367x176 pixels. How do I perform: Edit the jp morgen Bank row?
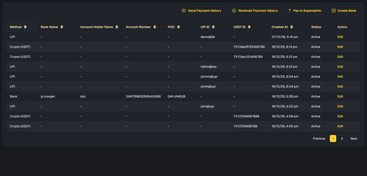pos(340,96)
